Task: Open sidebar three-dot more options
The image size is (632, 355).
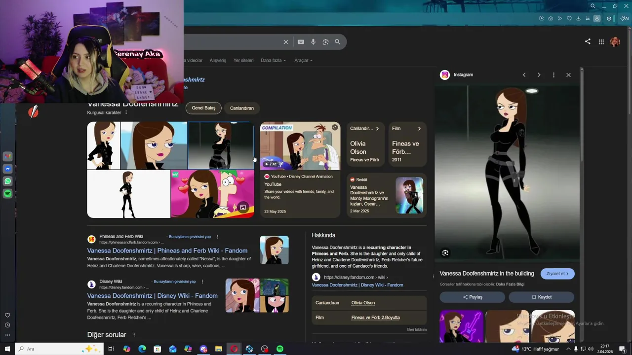Action: click(7, 335)
